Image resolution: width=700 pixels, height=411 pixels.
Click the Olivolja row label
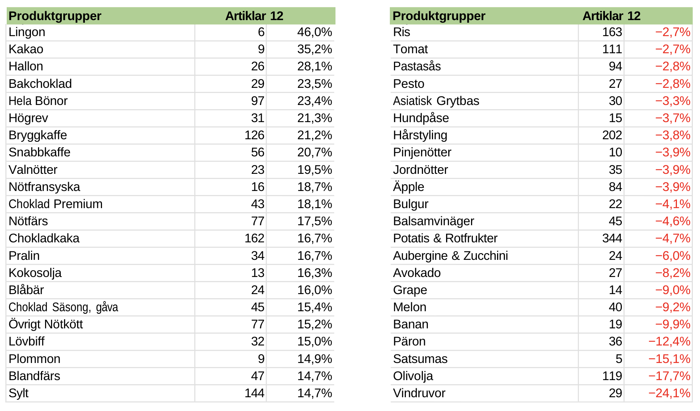click(413, 376)
